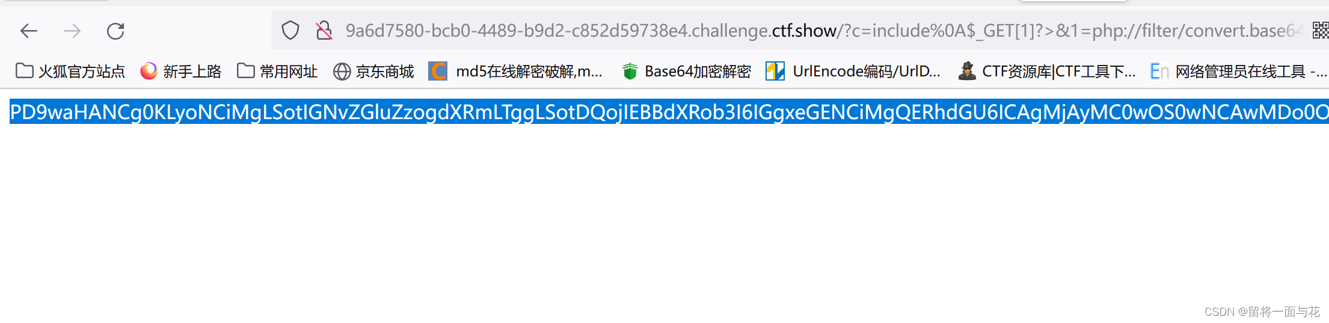The height and width of the screenshot is (323, 1329).
Task: Open the 网络管理员在线工具 bookmark
Action: [1239, 72]
